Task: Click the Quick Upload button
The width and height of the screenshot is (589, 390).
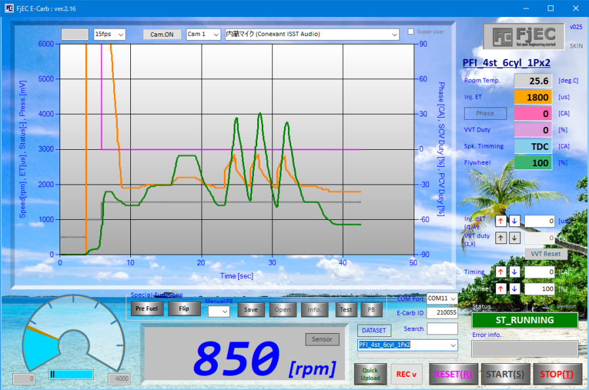Action: [370, 374]
